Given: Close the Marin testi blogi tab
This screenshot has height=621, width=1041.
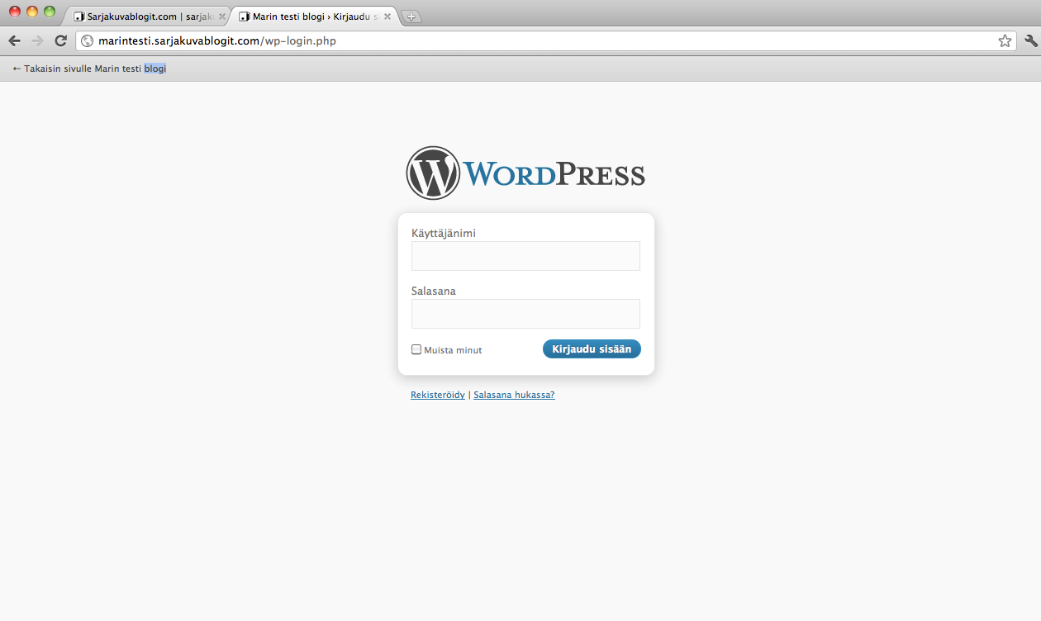Looking at the screenshot, I should click(387, 17).
